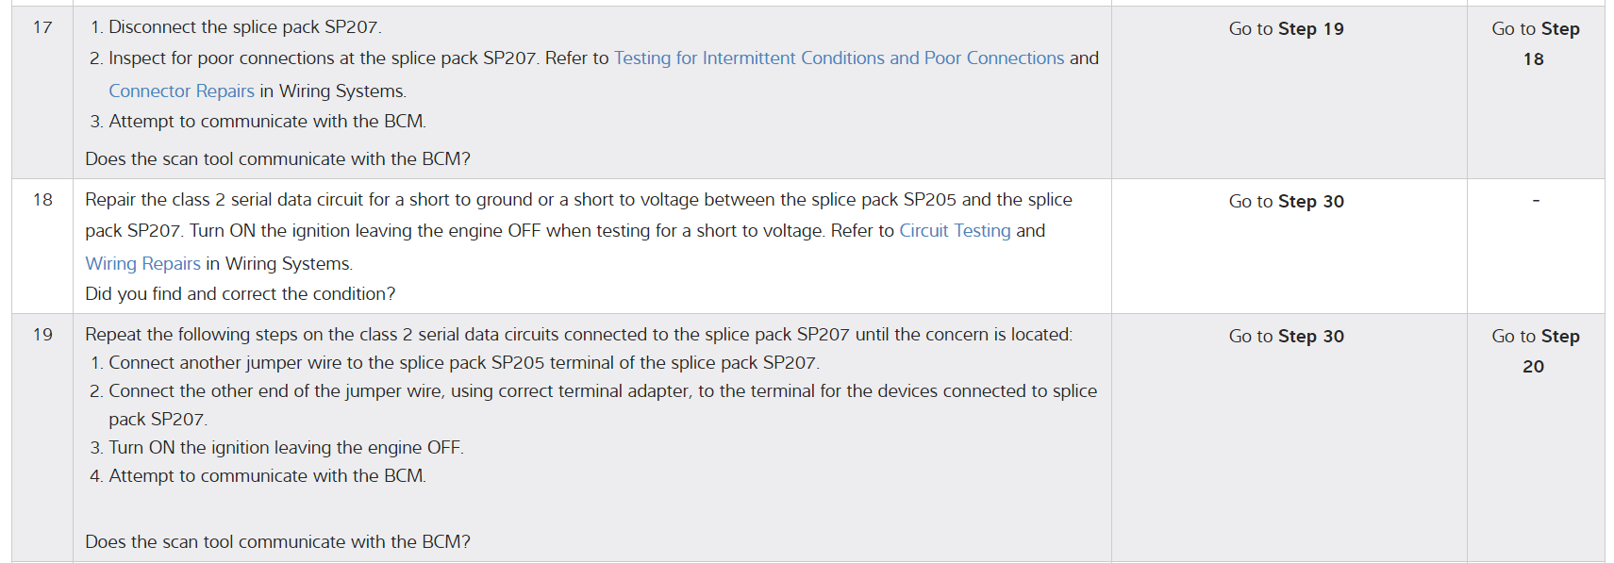Image resolution: width=1614 pixels, height=563 pixels.
Task: Click 'Go to Step 30' in row 19
Action: tap(1286, 337)
